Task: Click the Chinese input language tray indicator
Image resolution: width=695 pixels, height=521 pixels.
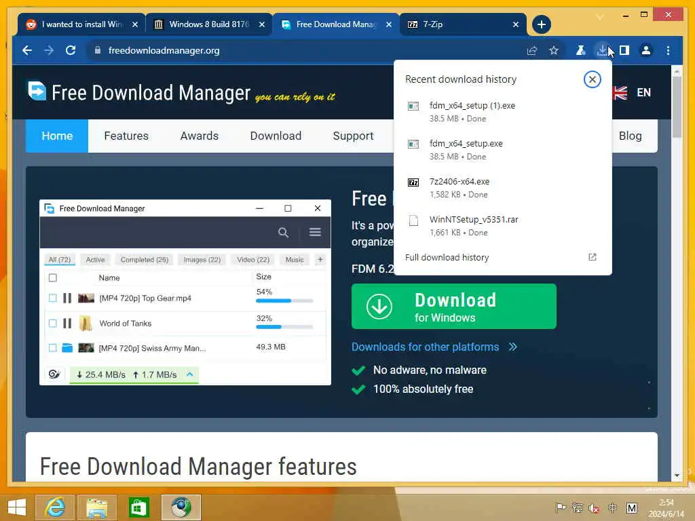Action: point(613,507)
